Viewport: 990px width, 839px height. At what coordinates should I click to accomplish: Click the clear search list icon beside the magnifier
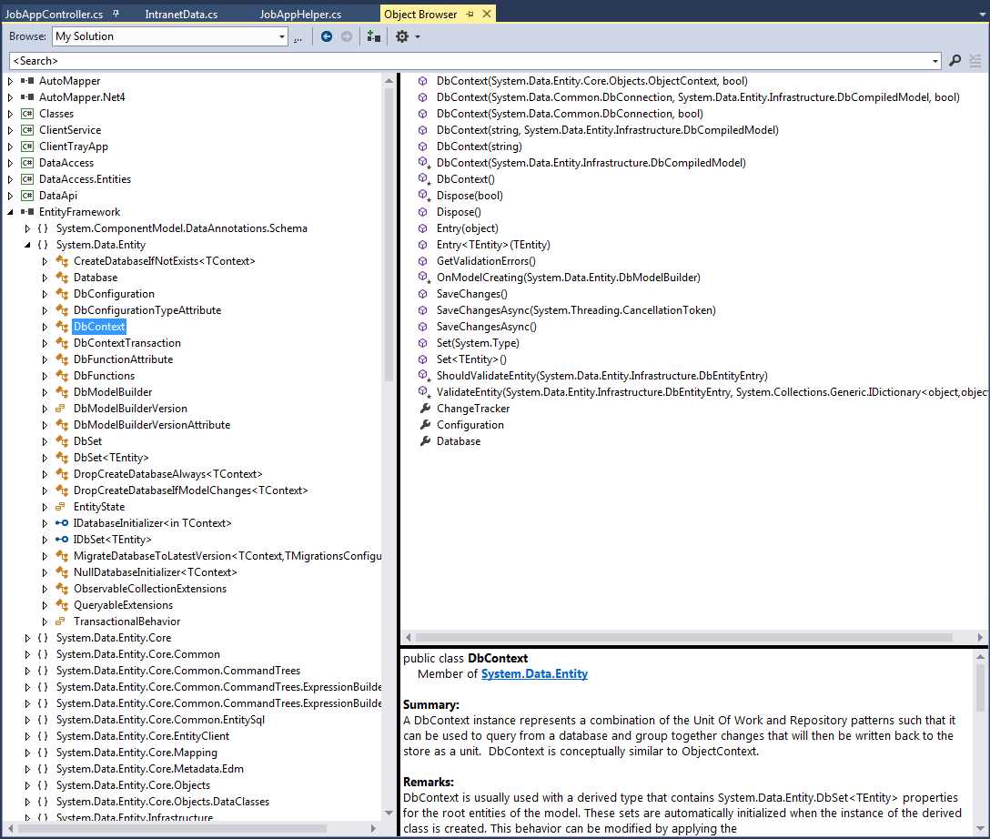[975, 60]
